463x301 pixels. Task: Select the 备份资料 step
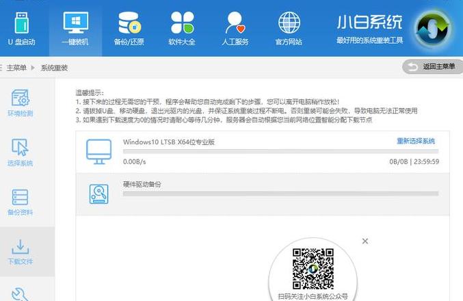tap(20, 202)
